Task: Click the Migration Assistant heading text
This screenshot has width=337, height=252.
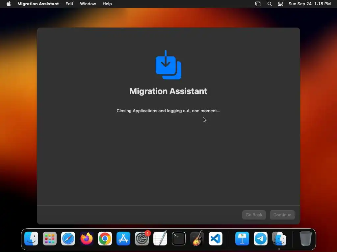Action: click(x=168, y=91)
